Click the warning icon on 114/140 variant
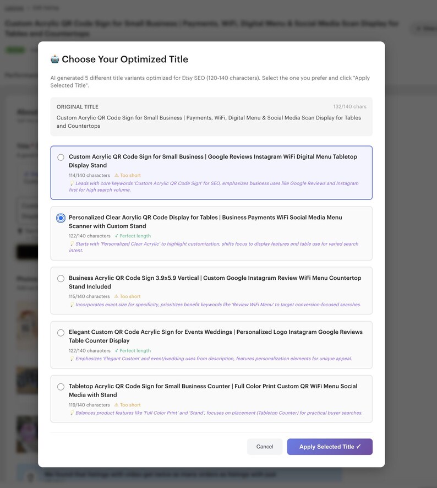 tap(117, 175)
